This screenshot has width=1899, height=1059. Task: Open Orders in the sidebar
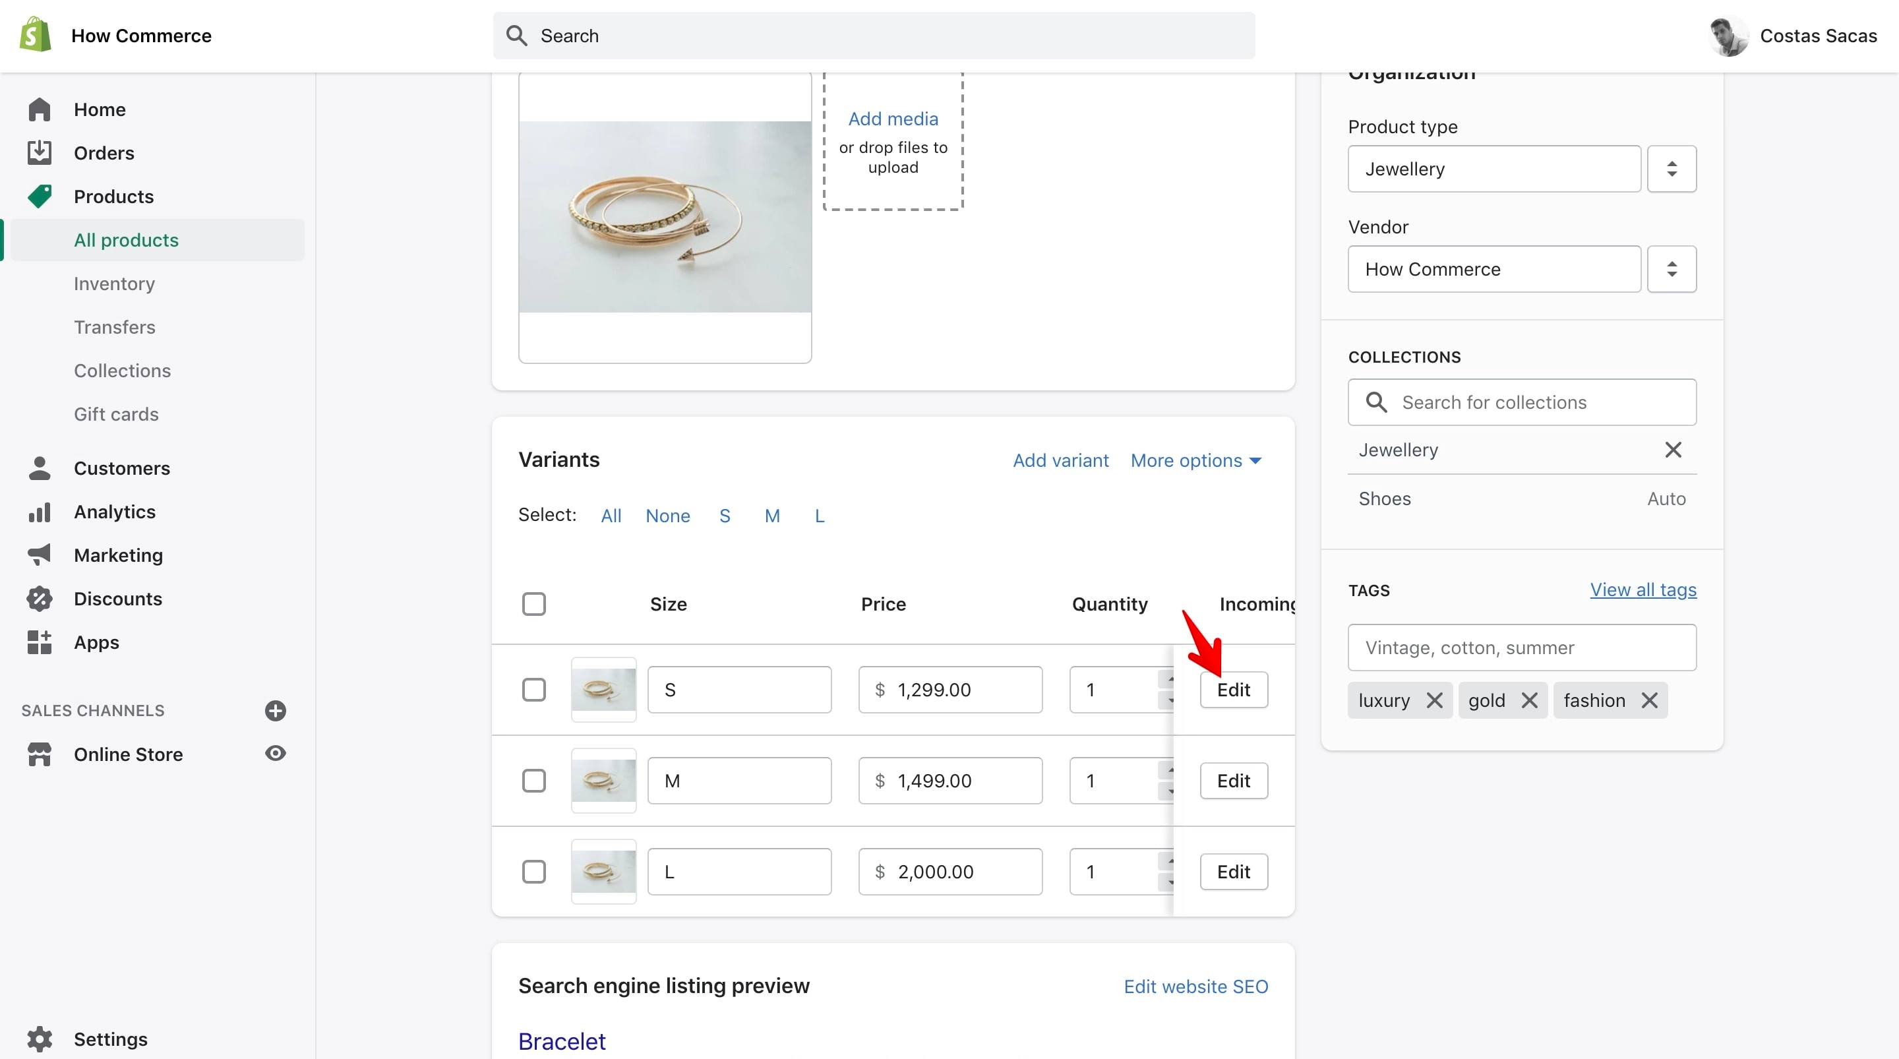104,153
